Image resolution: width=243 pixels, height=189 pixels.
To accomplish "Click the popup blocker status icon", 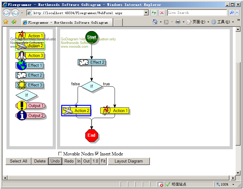I will click(x=161, y=184).
